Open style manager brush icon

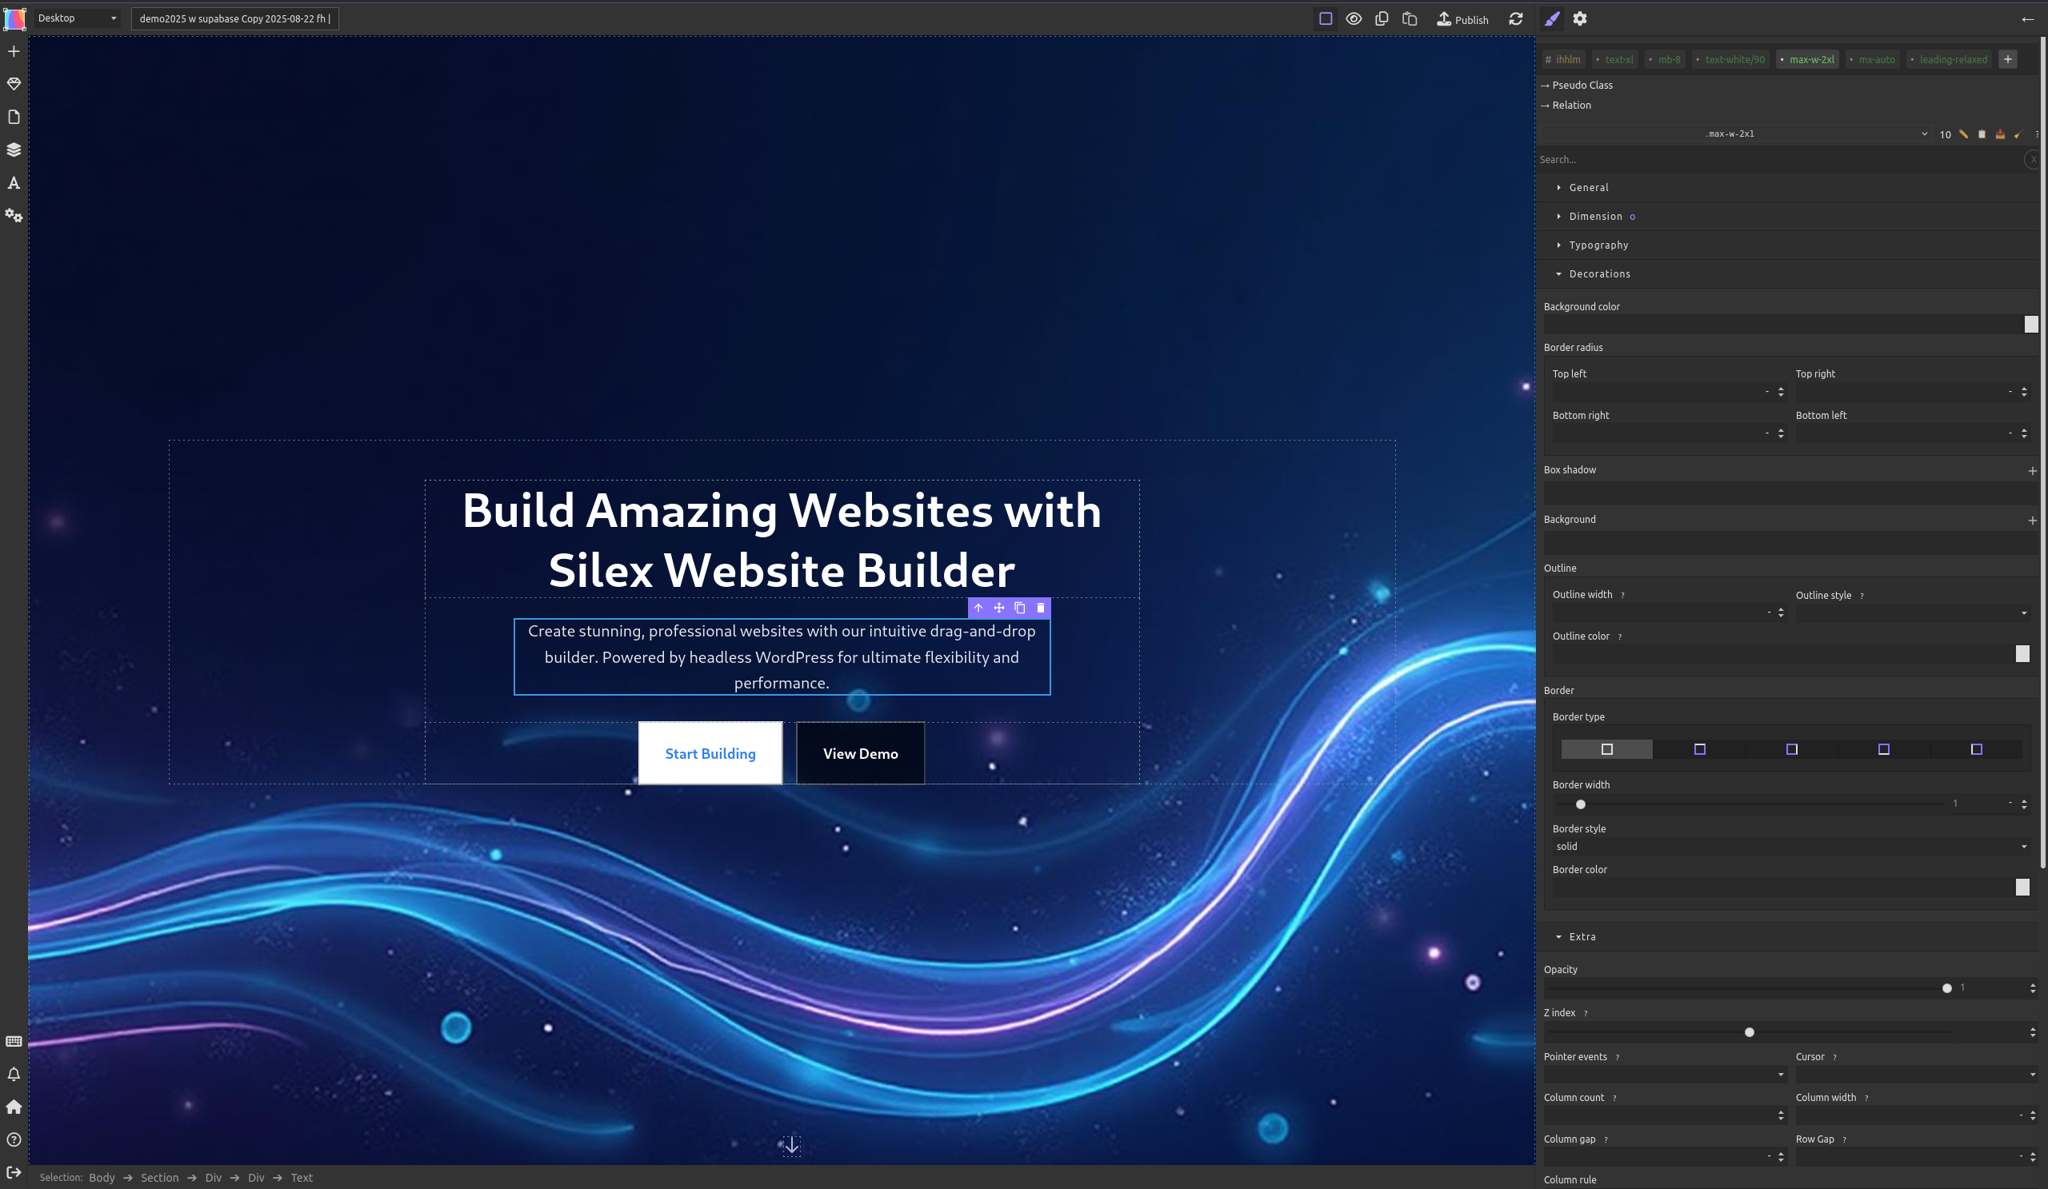pyautogui.click(x=1552, y=18)
